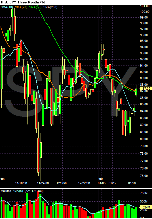Image resolution: width=152 pixels, height=219 pixels.
Task: Click the '08 year marker label
Action: [x=3, y=179]
